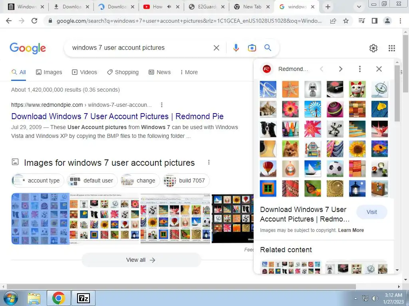409x306 pixels.
Task: Reload the current page
Action: [x=34, y=21]
